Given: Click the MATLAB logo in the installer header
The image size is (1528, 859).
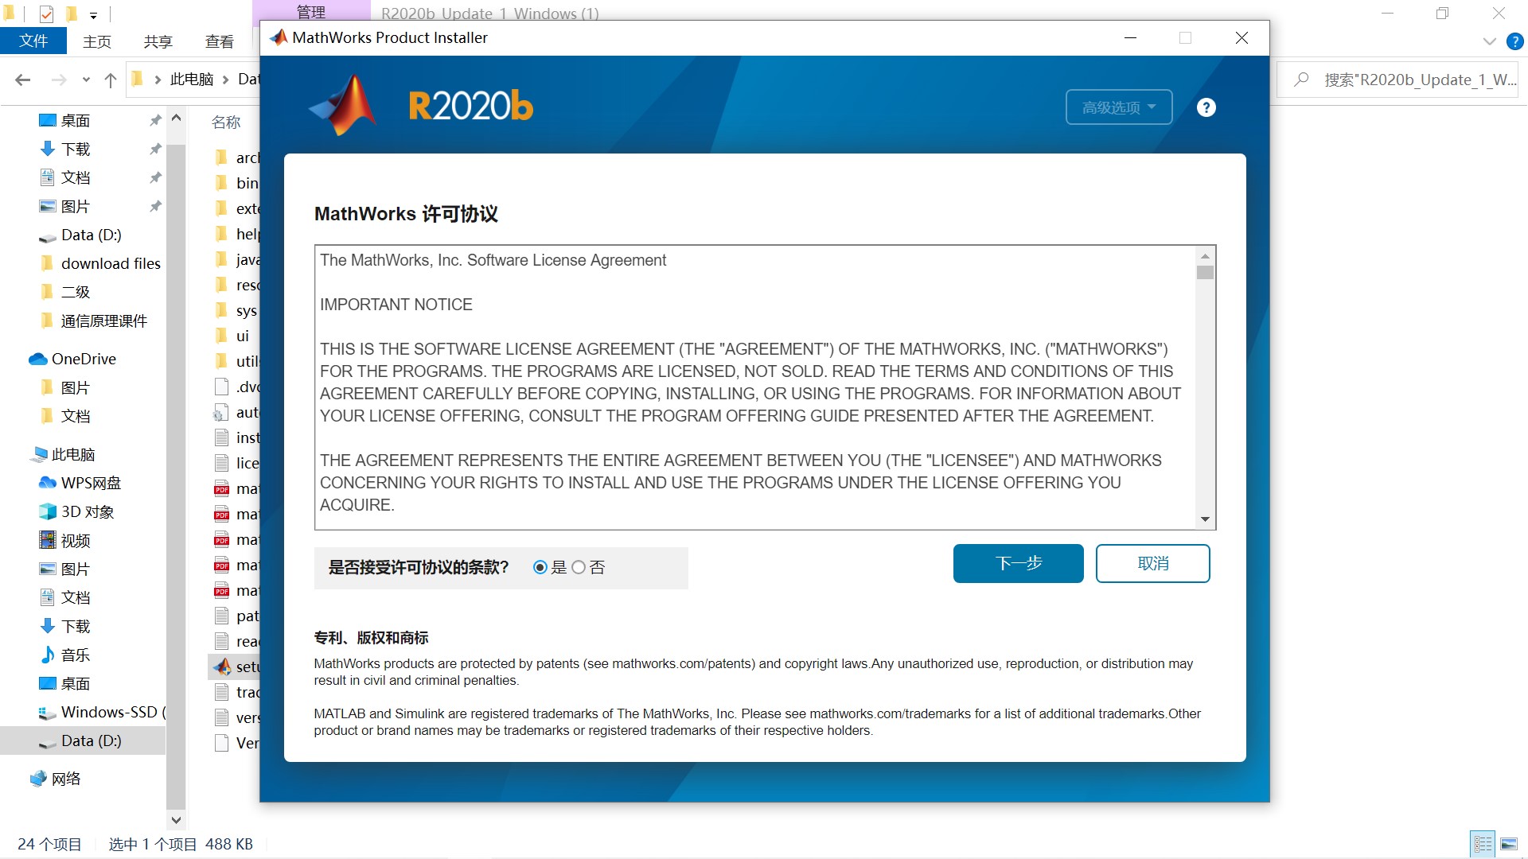Looking at the screenshot, I should (344, 105).
